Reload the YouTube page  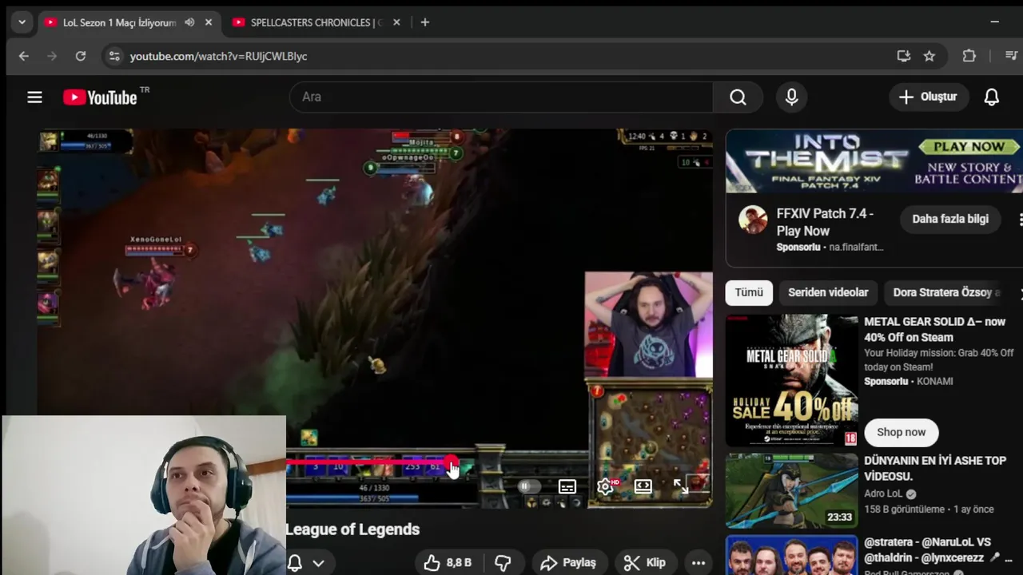[x=81, y=56]
